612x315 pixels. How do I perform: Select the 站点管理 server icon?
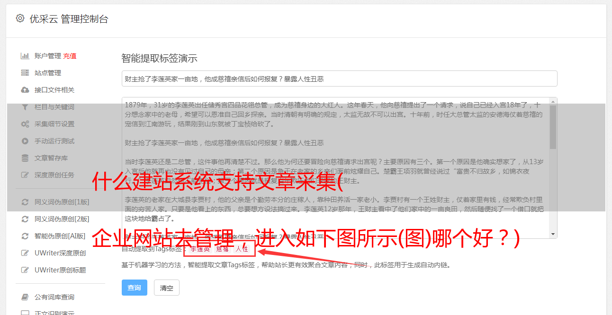[x=25, y=73]
